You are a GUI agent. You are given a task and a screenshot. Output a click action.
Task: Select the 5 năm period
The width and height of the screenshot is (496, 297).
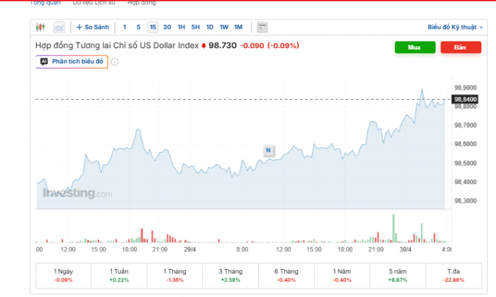pos(397,276)
